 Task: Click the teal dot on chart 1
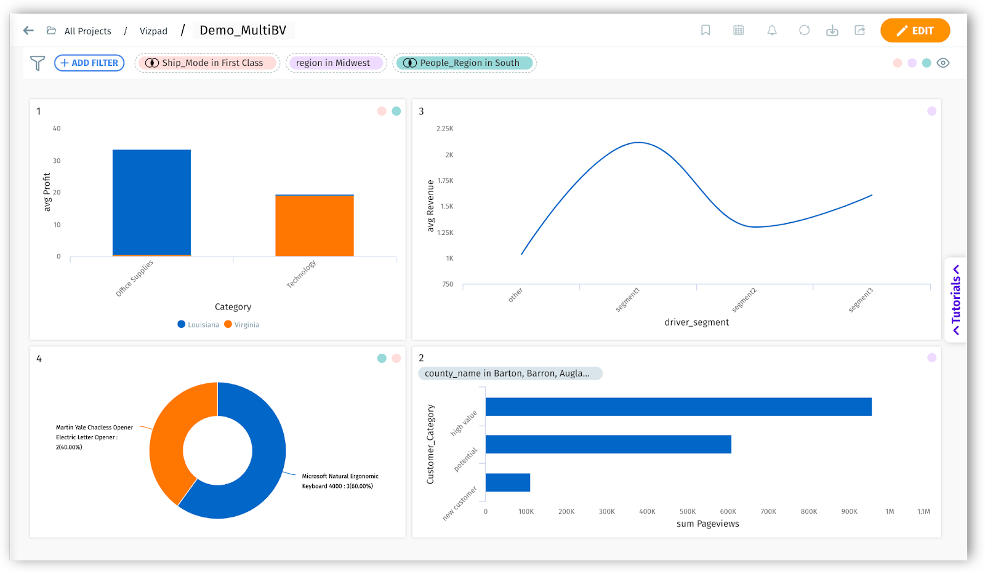tap(396, 111)
